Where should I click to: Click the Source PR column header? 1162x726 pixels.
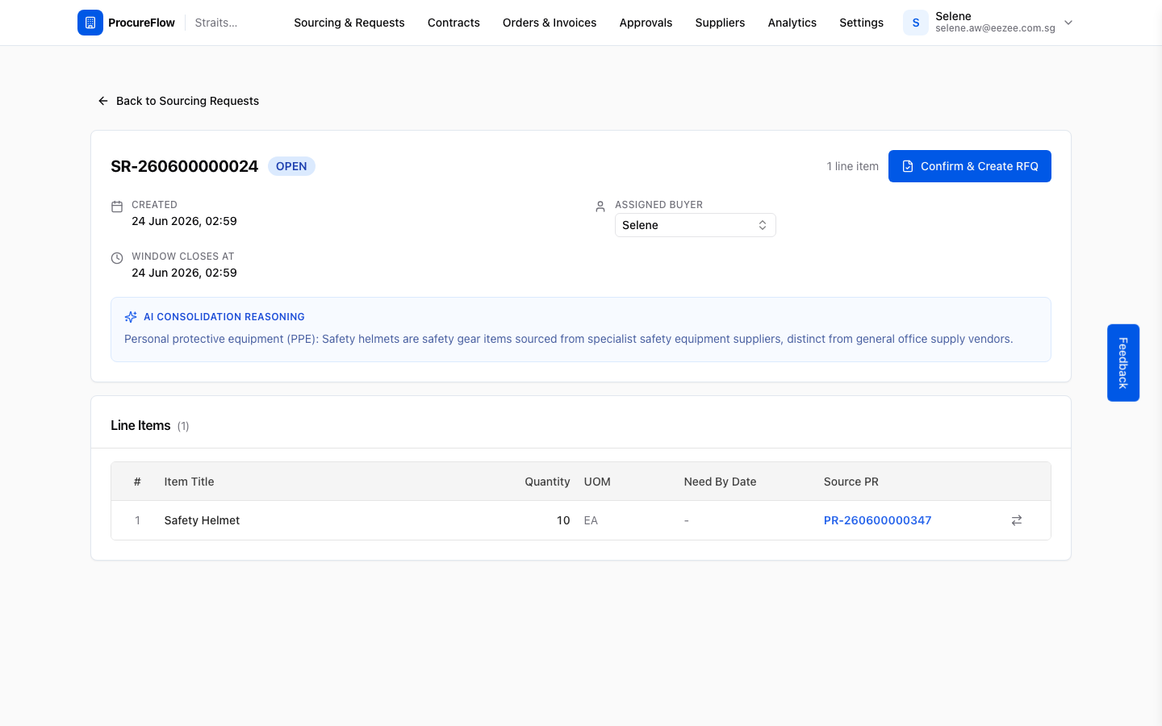point(851,482)
